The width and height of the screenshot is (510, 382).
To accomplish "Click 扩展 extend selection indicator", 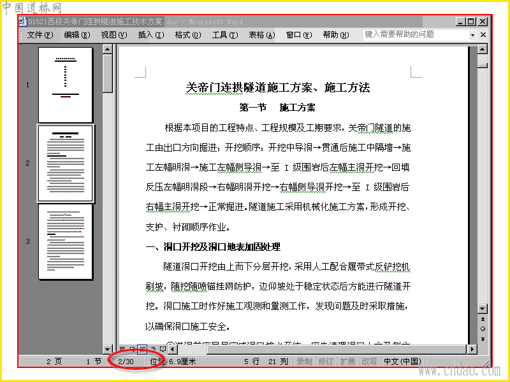I will click(x=347, y=362).
